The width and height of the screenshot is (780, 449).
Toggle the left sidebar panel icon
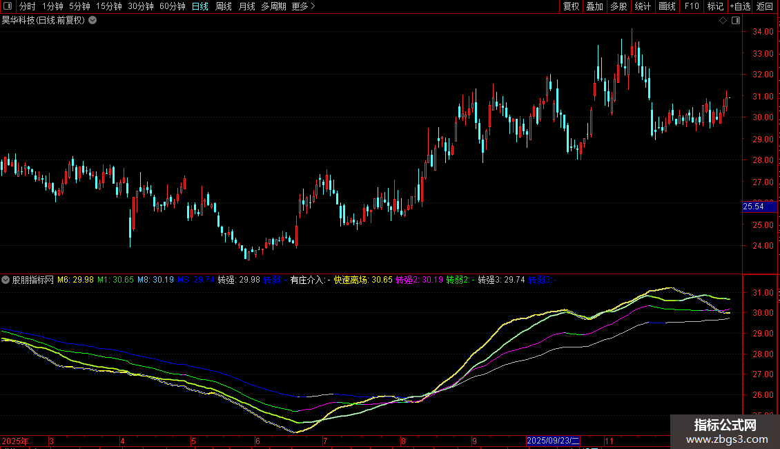8,6
